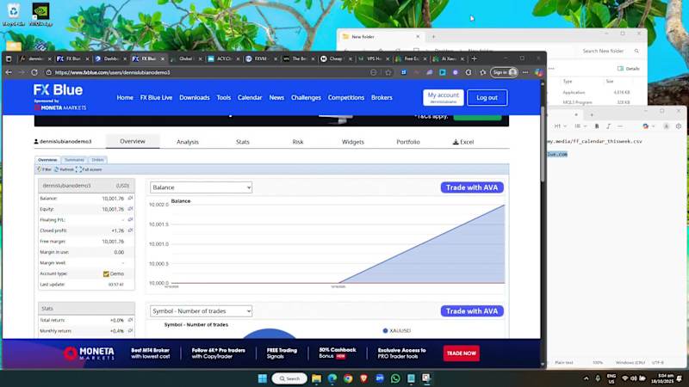
Task: Click Trade with AVA above Symbol chart
Action: (x=472, y=311)
